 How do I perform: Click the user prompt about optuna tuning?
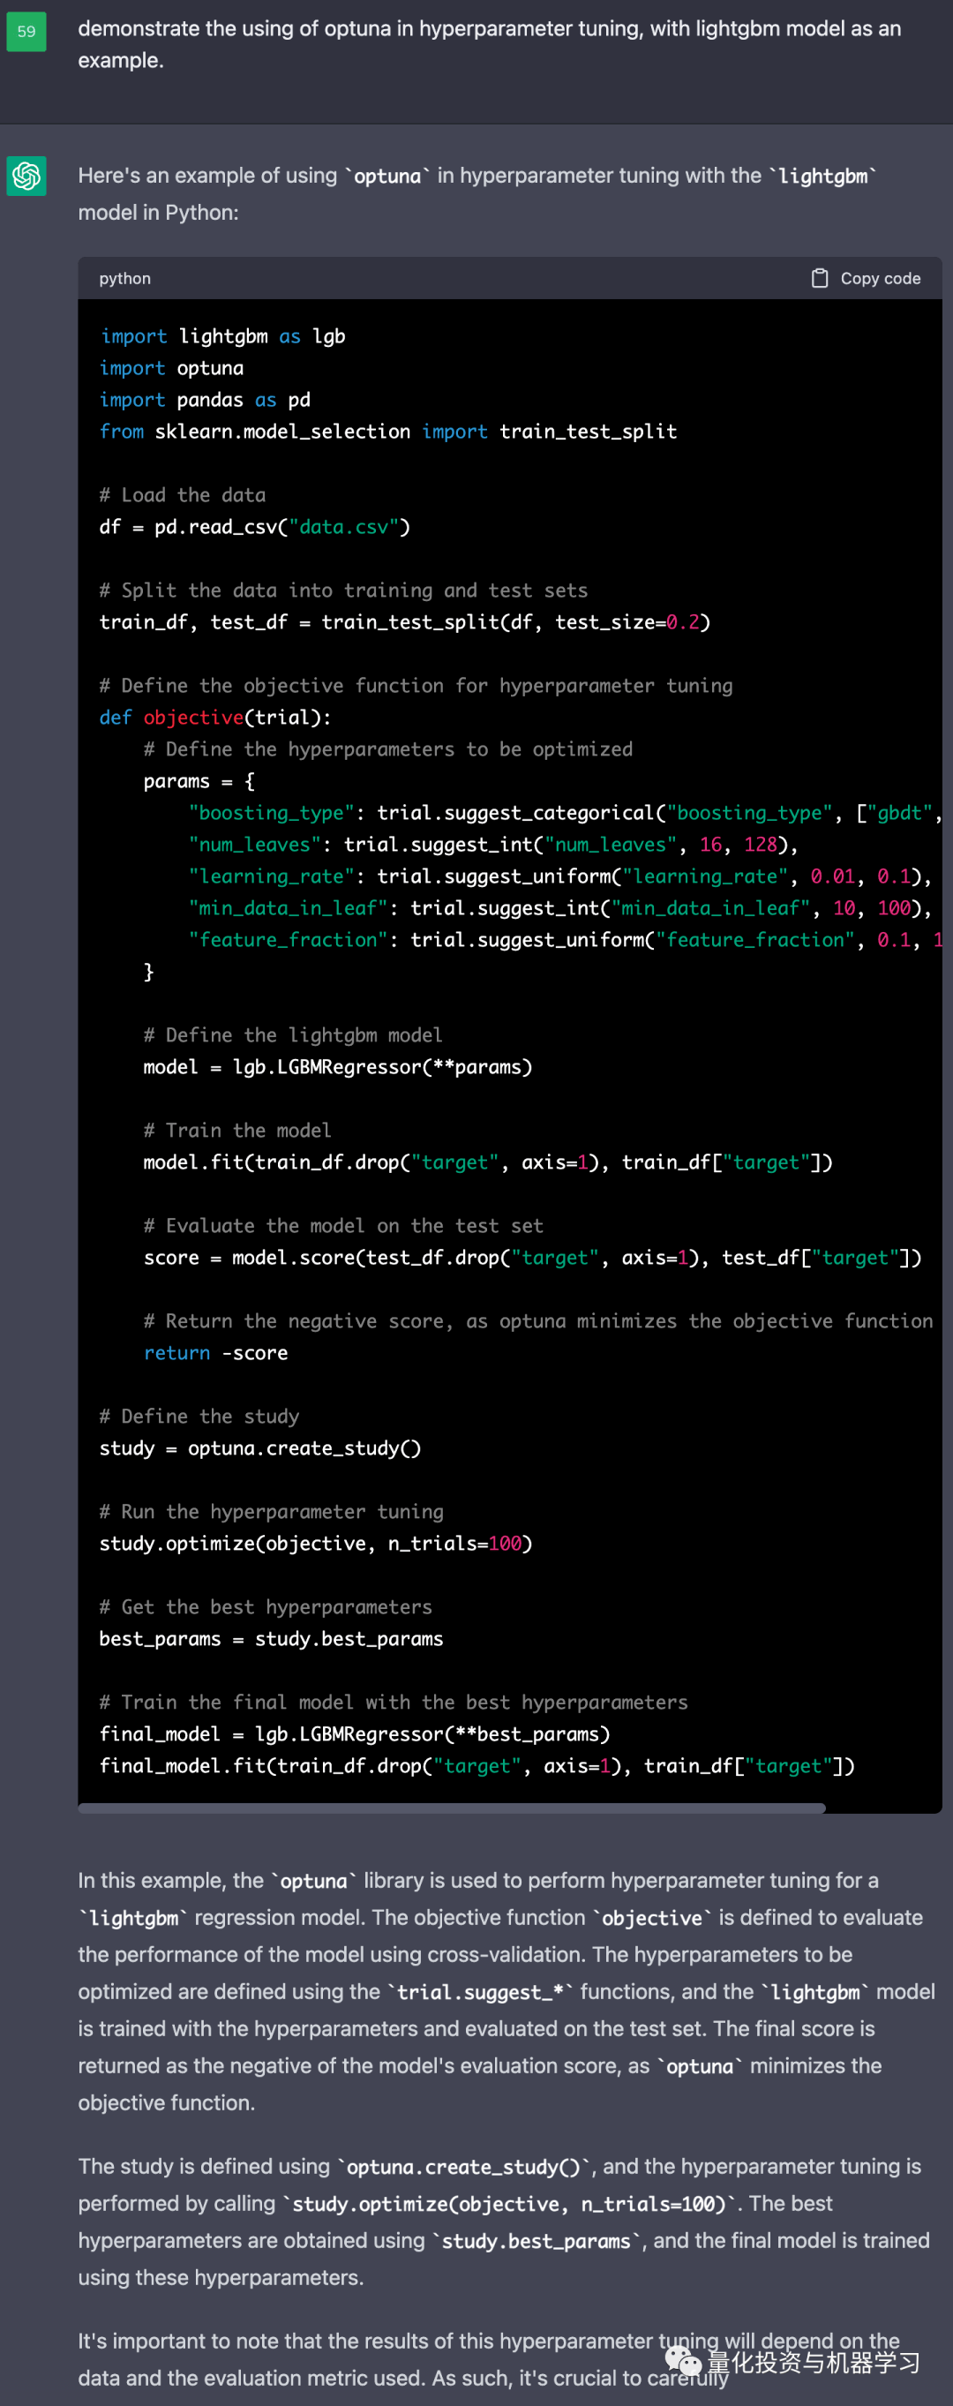click(488, 44)
